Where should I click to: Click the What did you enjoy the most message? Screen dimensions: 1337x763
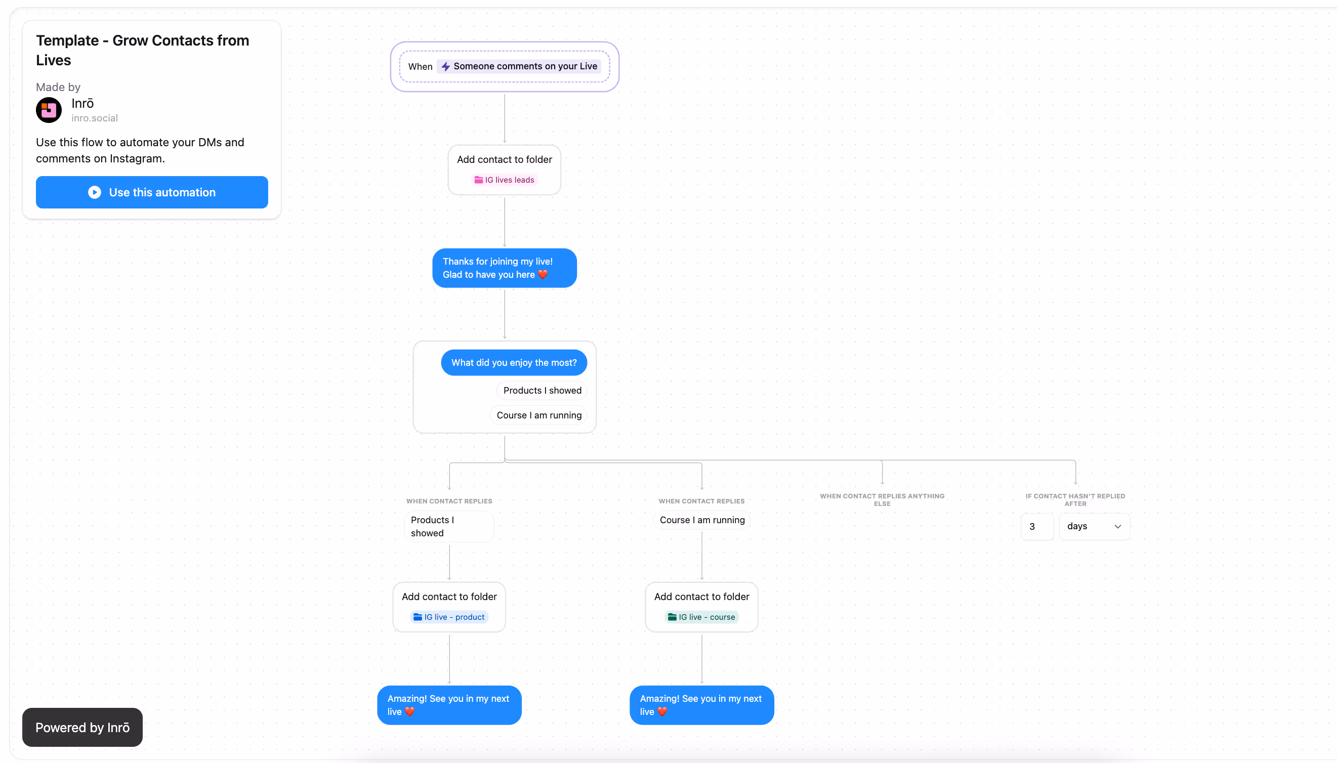tap(514, 362)
